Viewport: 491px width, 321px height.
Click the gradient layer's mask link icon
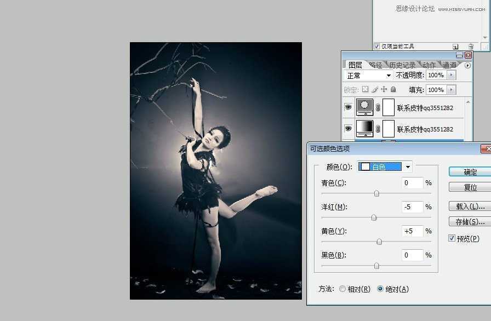pos(378,129)
